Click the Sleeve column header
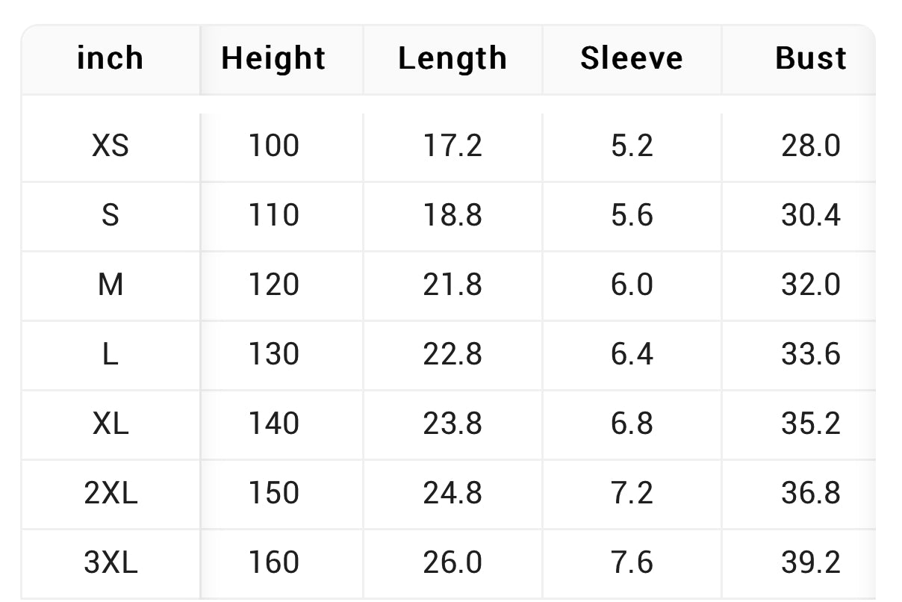The image size is (902, 602). [632, 58]
